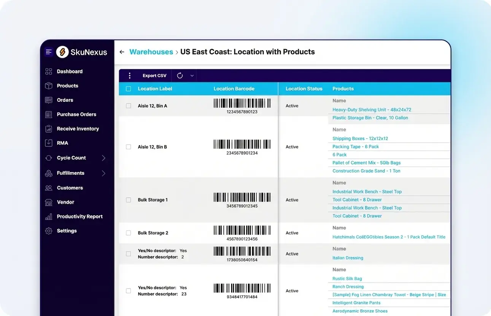This screenshot has height=316, width=491.
Task: Expand the Fulfillments submenu chevron
Action: 103,173
